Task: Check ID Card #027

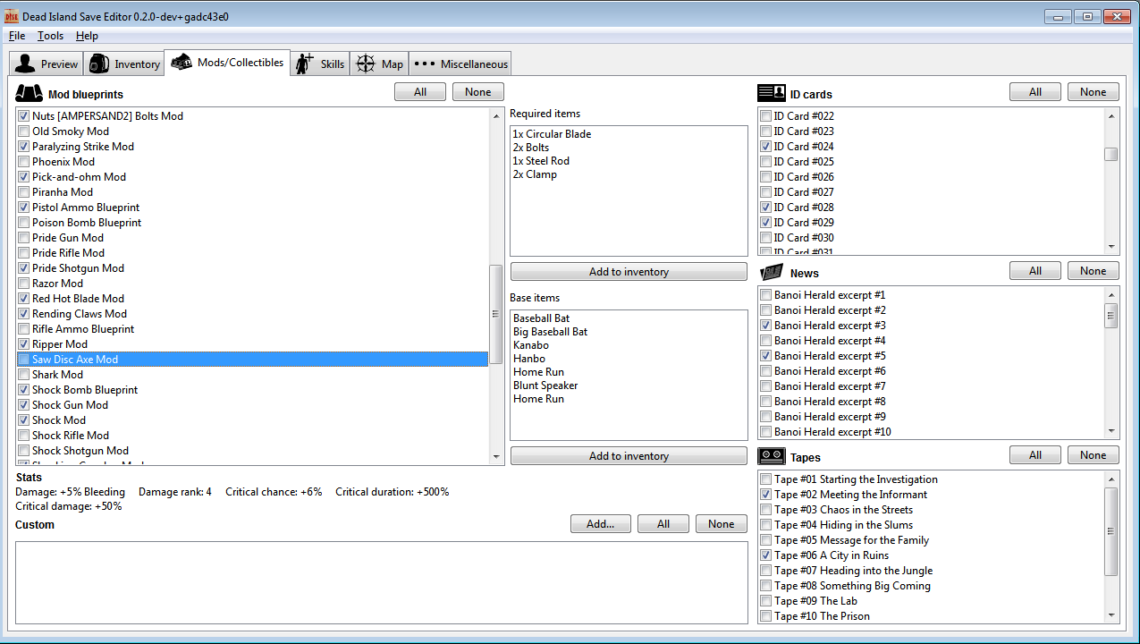Action: click(x=766, y=192)
